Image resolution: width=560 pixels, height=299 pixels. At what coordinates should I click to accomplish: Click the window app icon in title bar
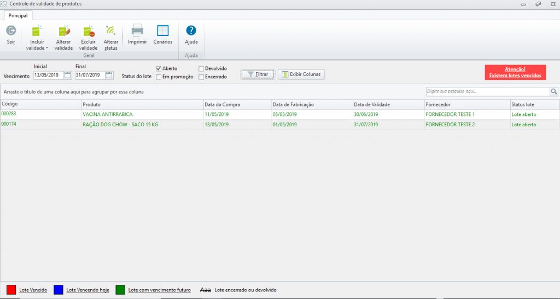point(4,4)
